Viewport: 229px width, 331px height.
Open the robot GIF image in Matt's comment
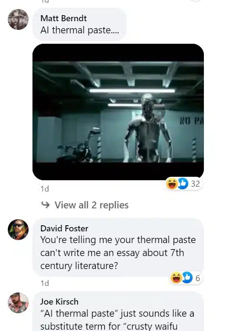pyautogui.click(x=118, y=112)
